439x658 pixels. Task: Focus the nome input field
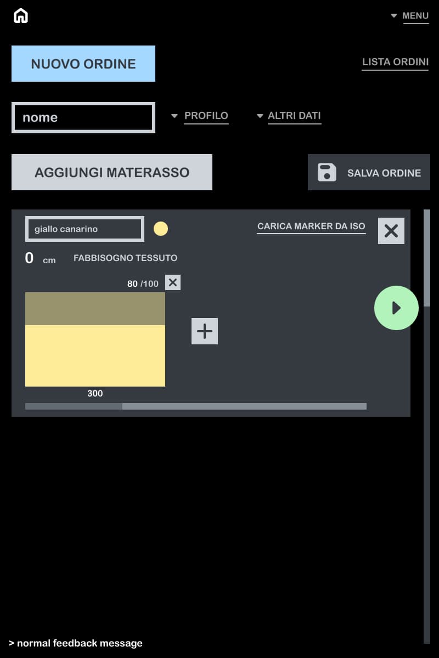83,117
